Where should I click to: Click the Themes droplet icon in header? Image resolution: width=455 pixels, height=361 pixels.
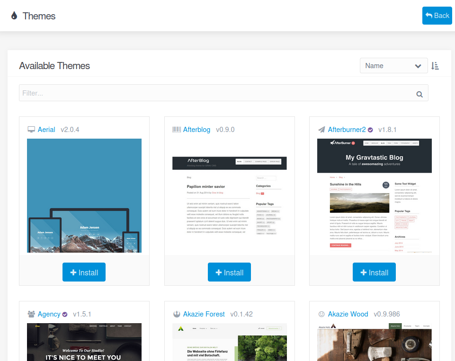[x=14, y=16]
